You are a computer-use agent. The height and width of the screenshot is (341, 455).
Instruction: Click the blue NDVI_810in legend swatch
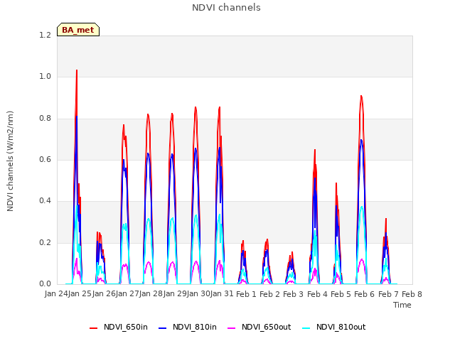pyautogui.click(x=163, y=328)
